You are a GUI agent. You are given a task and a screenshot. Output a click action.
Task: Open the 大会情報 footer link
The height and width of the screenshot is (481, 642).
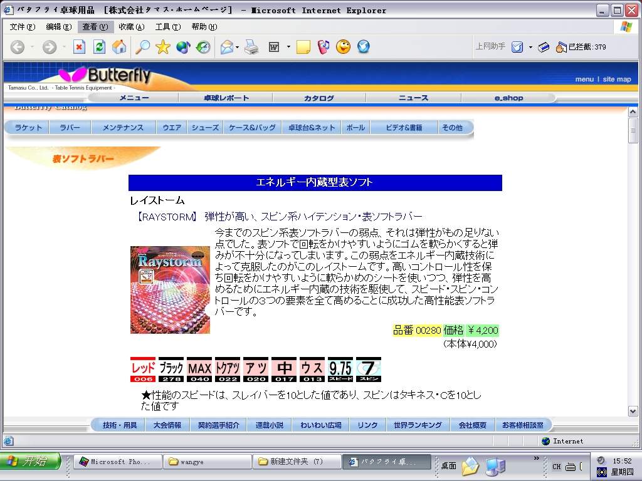pyautogui.click(x=167, y=425)
